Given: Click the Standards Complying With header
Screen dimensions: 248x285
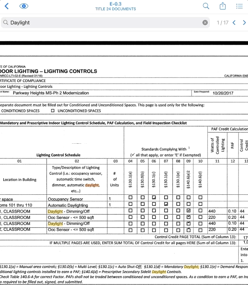Looking at the screenshot, I should 164,149.
